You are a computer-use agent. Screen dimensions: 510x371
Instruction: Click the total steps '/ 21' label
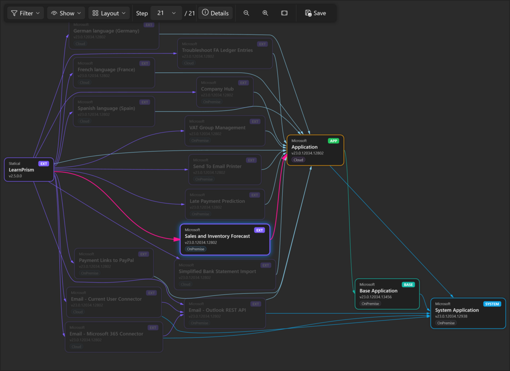click(189, 13)
